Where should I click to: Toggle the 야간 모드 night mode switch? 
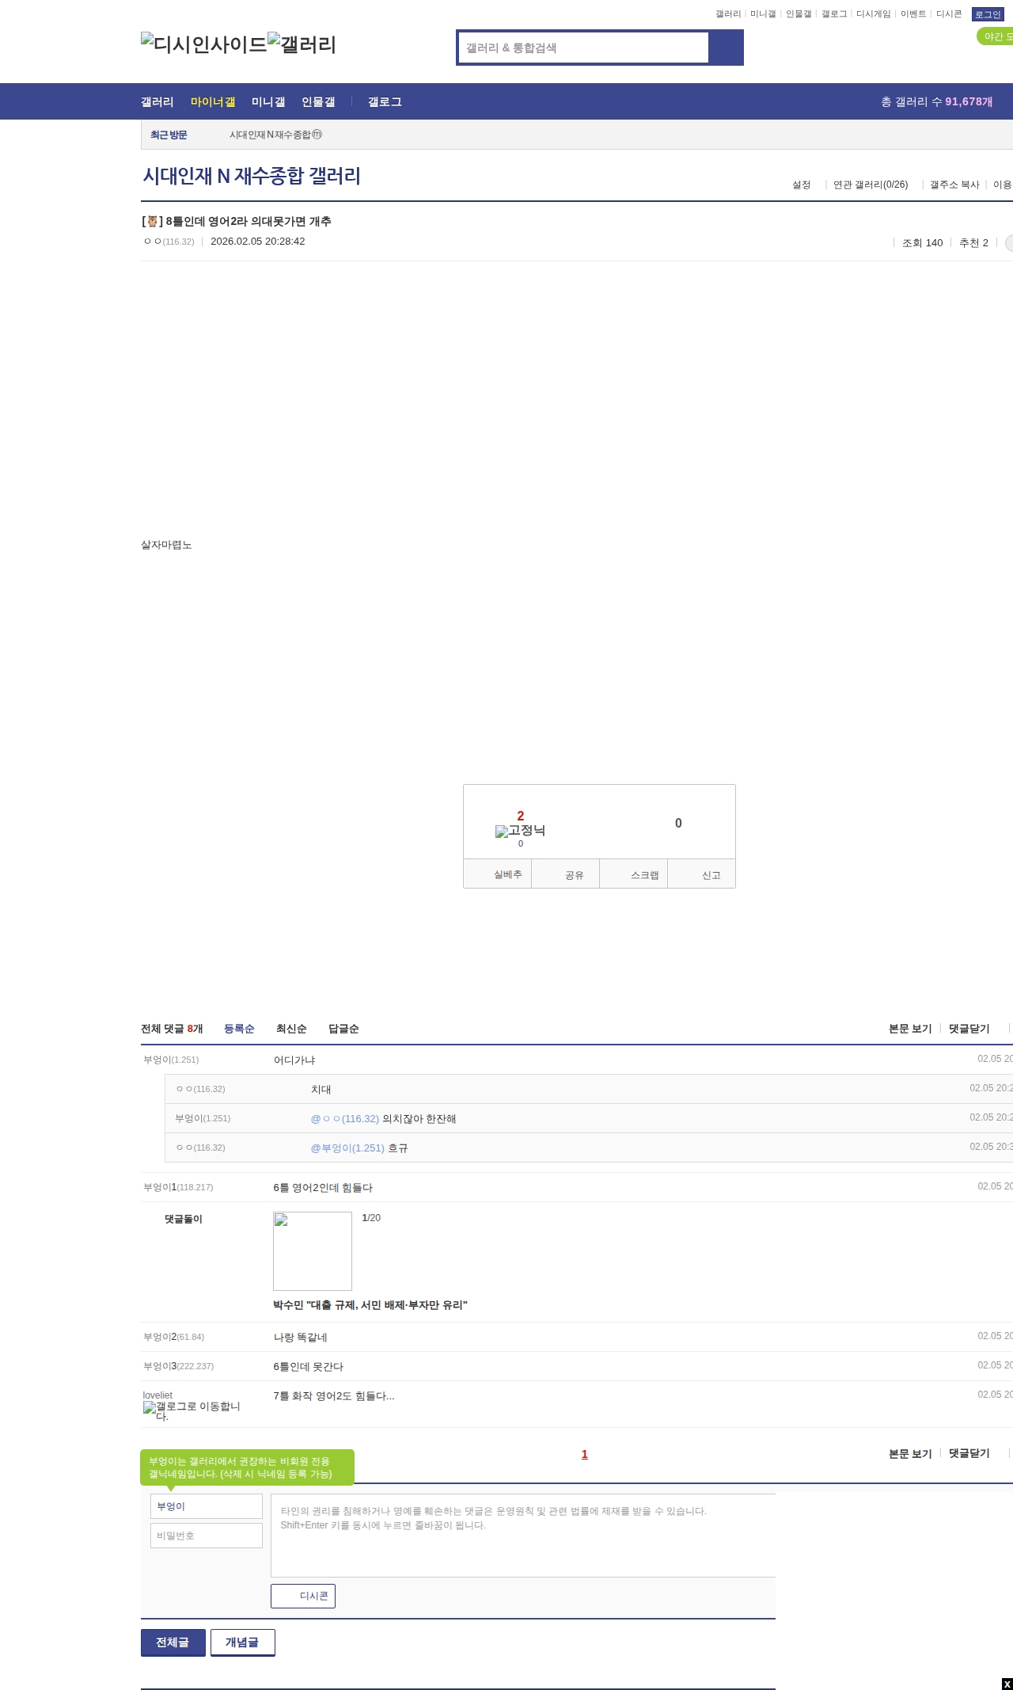tap(995, 36)
